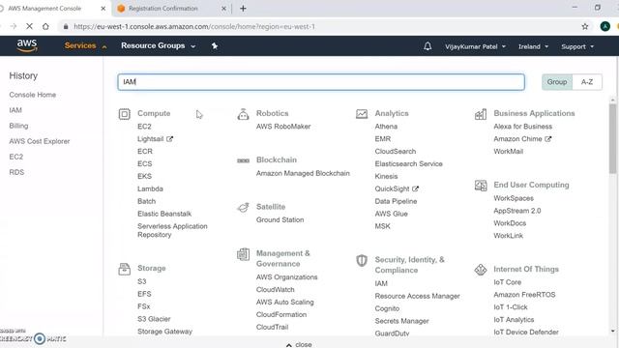Stop page loading with X button
This screenshot has height=348, width=619.
[x=29, y=26]
